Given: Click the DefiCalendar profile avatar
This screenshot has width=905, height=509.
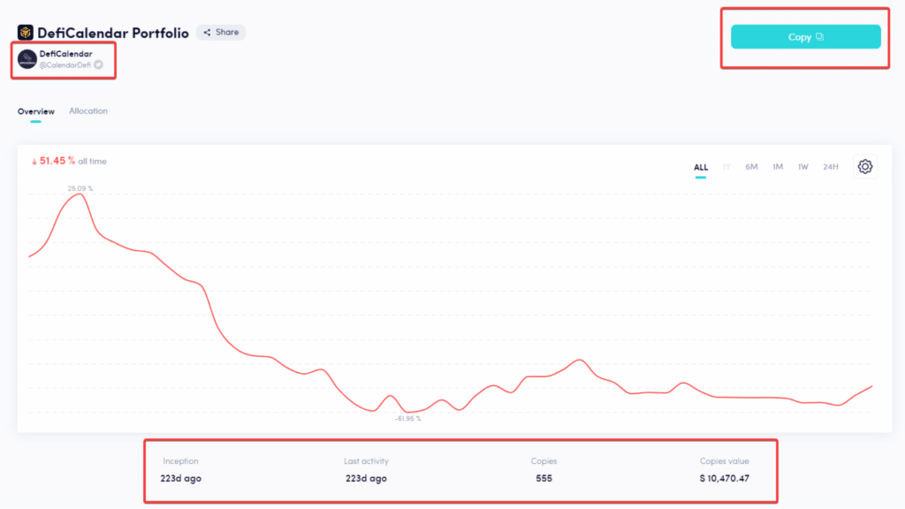Looking at the screenshot, I should click(x=27, y=59).
